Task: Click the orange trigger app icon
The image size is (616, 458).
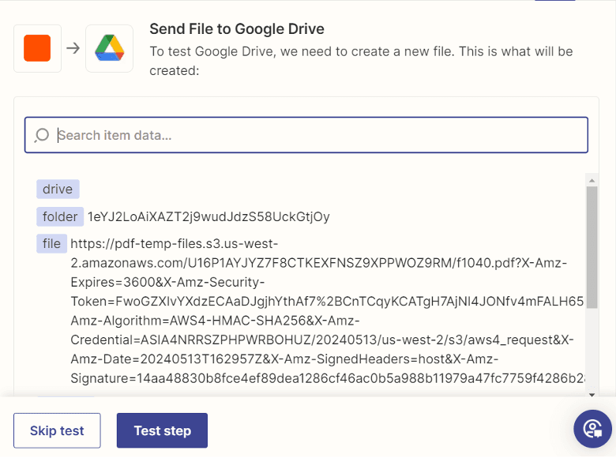Action: point(37,48)
